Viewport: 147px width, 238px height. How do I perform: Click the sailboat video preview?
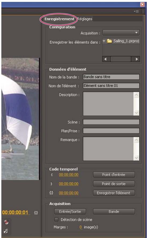point(20,119)
